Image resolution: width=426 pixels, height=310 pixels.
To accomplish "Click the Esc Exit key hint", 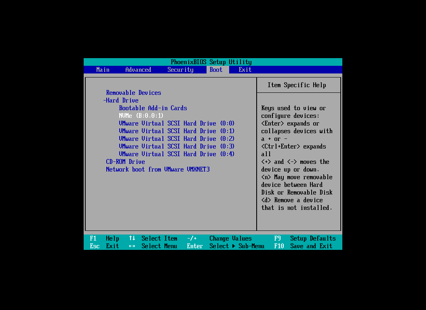I will (x=105, y=246).
